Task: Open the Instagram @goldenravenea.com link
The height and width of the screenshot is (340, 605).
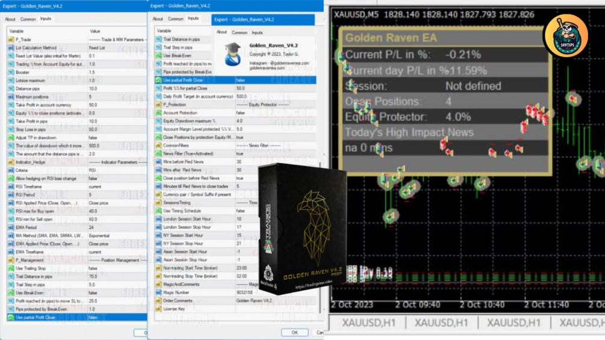Action: click(279, 63)
